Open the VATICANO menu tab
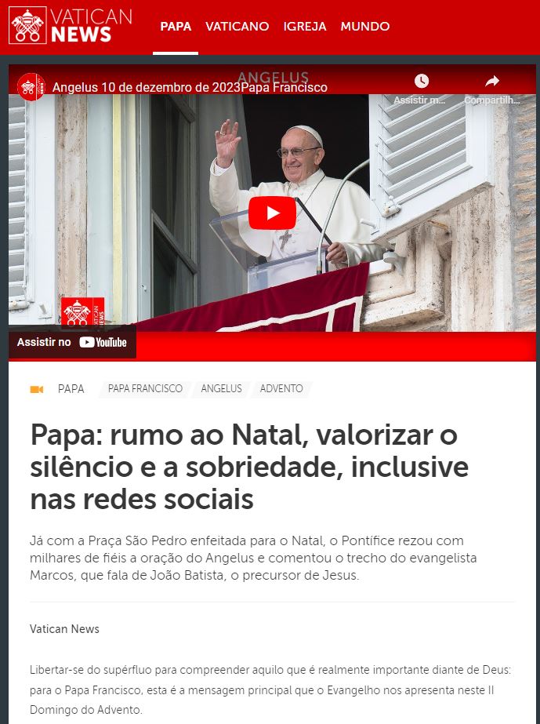 coord(237,27)
